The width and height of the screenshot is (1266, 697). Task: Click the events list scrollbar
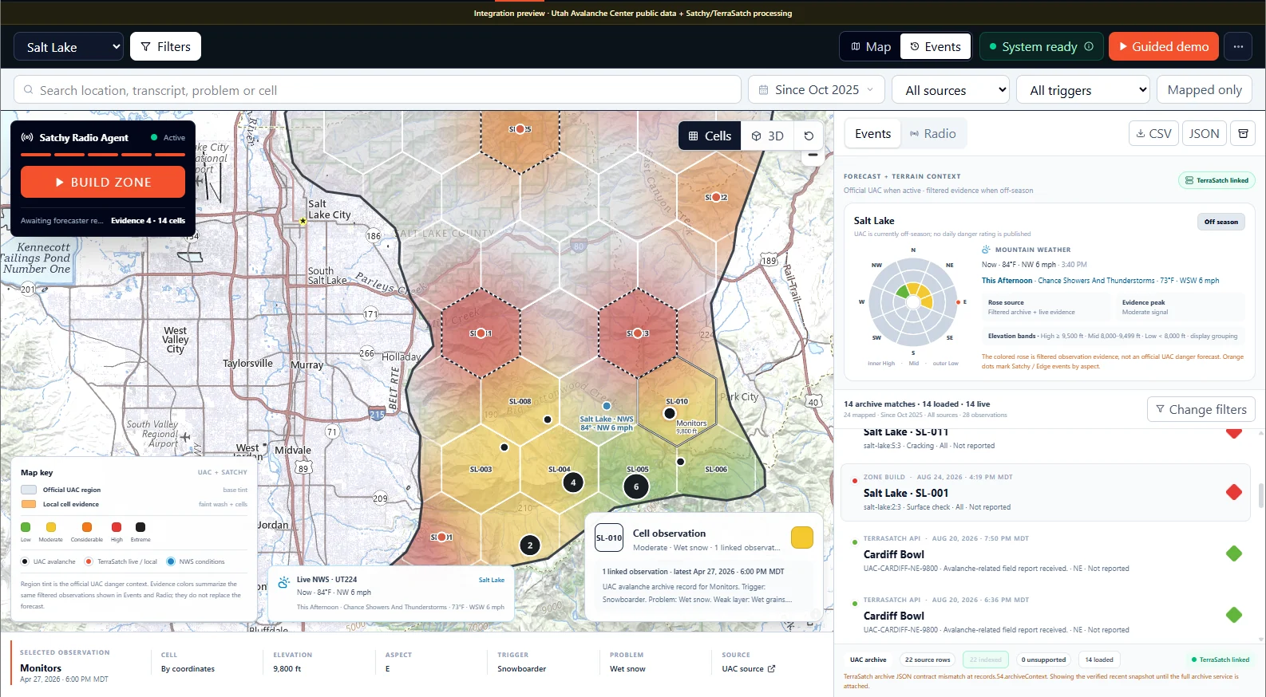click(x=1260, y=494)
